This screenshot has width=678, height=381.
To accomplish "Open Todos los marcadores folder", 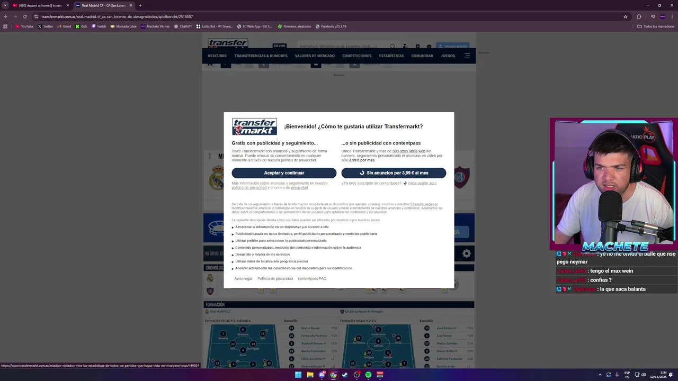I will [x=656, y=26].
